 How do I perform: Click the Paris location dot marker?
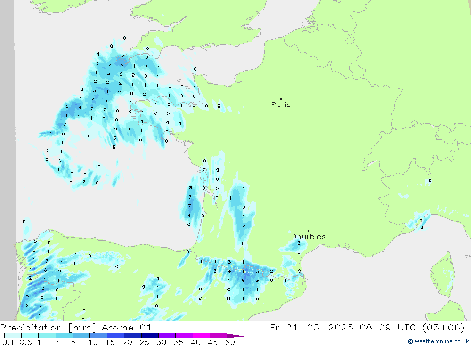point(281,98)
